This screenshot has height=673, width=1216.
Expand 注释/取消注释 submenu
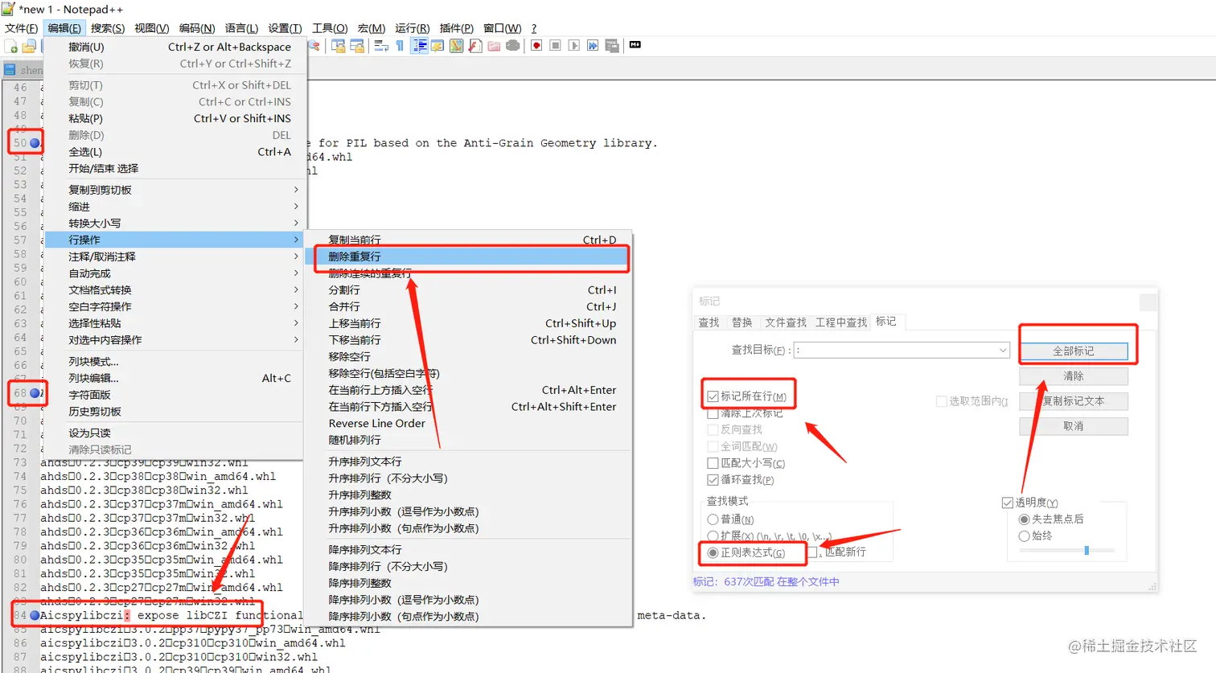click(x=175, y=256)
